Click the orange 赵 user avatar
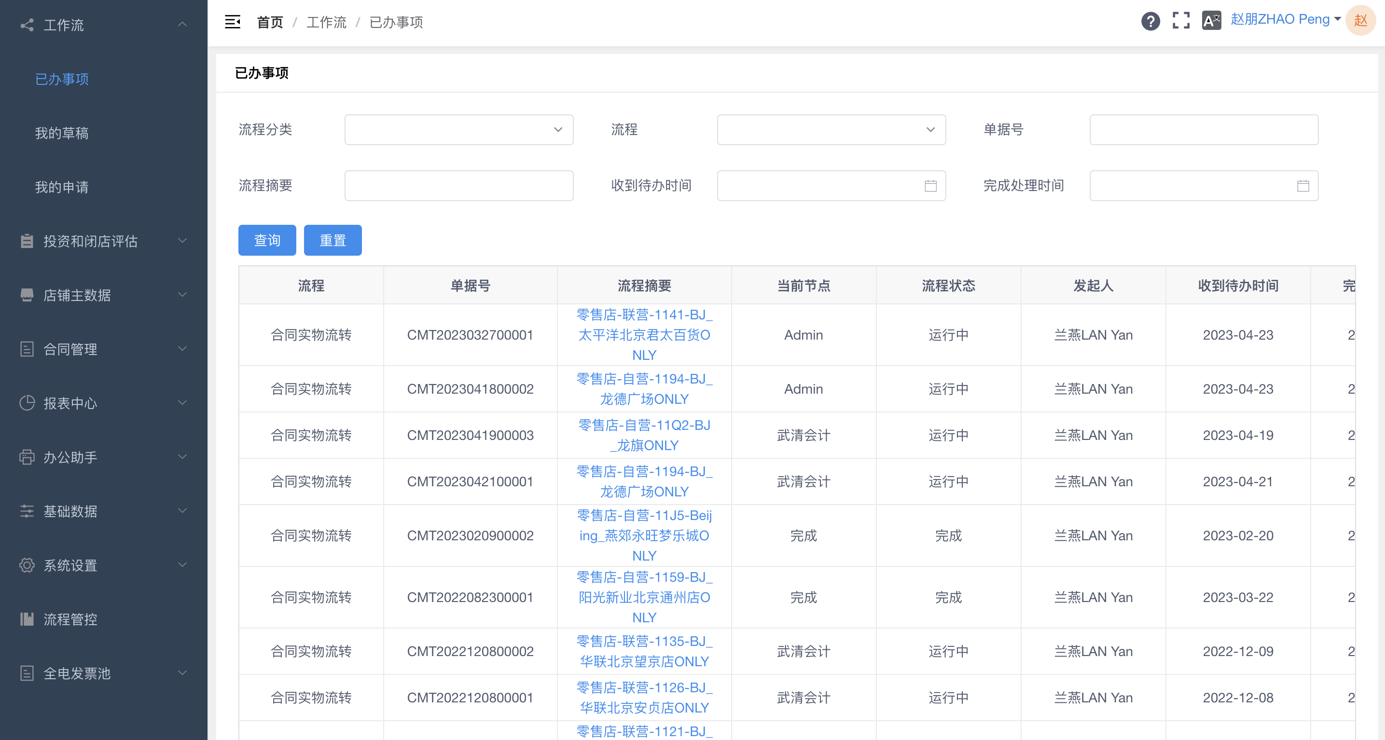The image size is (1385, 740). [1360, 20]
